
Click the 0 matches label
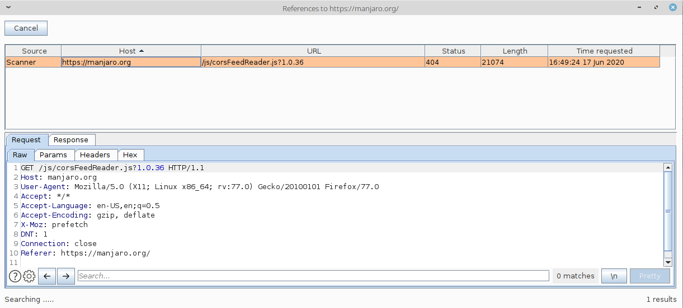click(x=575, y=276)
